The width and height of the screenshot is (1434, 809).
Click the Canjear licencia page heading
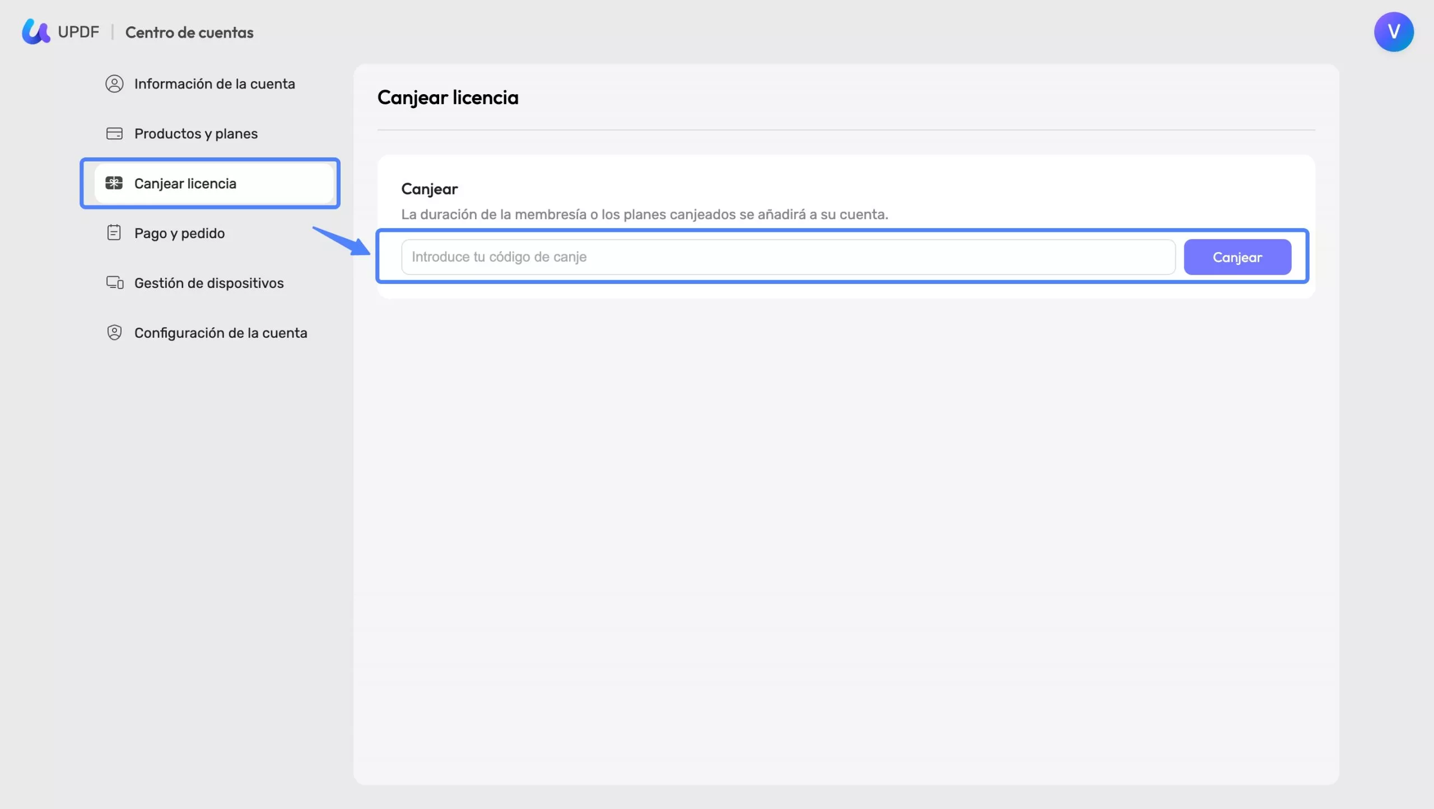(x=448, y=98)
